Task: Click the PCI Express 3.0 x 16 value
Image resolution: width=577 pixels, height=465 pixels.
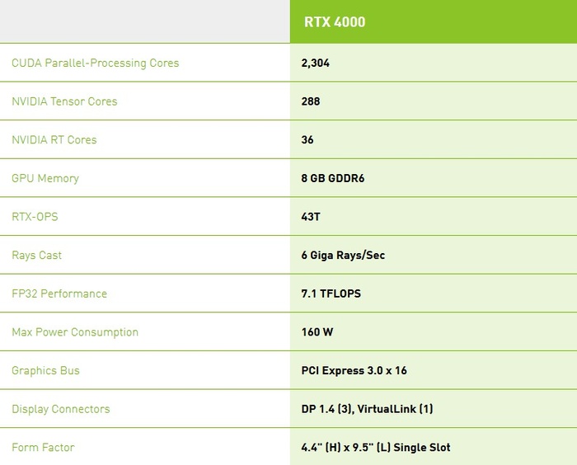Action: click(x=354, y=371)
